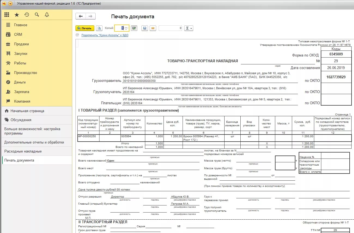This screenshot has width=354, height=233.
Task: Click the date cell 26.06.2019
Action: click(x=336, y=68)
